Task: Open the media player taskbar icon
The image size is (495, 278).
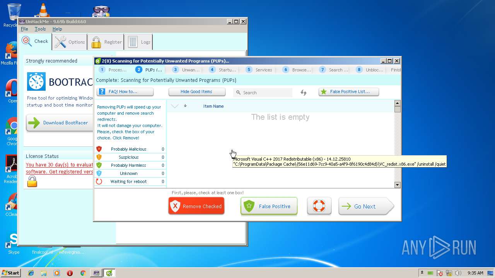Action: [57, 273]
